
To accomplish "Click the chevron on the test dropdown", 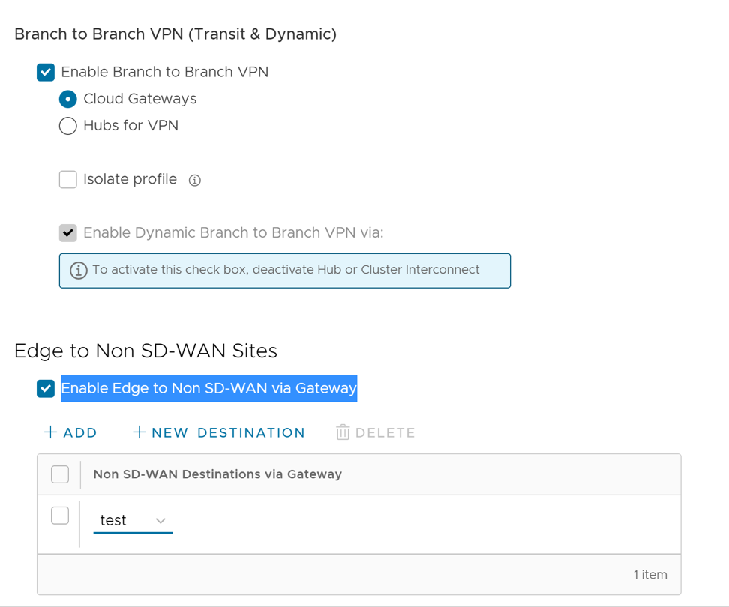I will click(x=160, y=520).
